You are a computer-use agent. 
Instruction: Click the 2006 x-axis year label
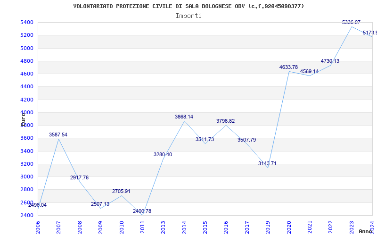click(38, 228)
